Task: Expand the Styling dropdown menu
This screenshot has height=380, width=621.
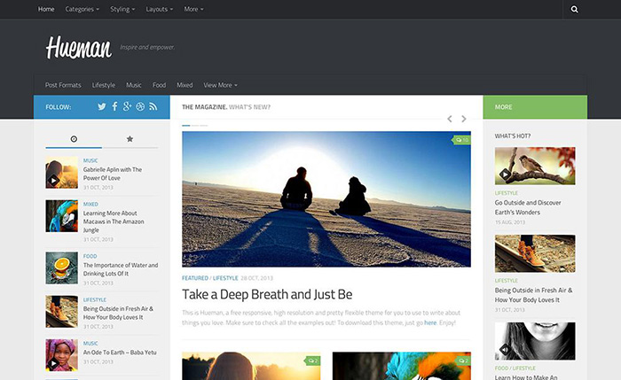Action: [122, 9]
